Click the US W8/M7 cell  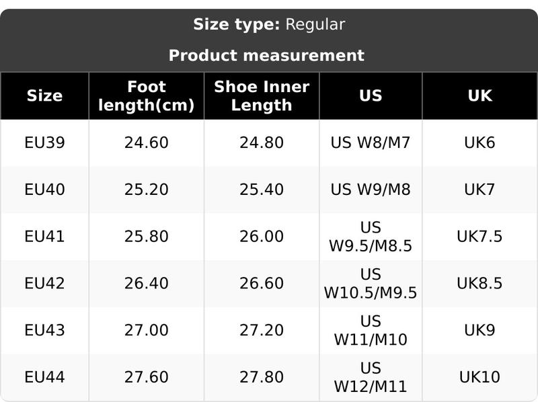[371, 143]
